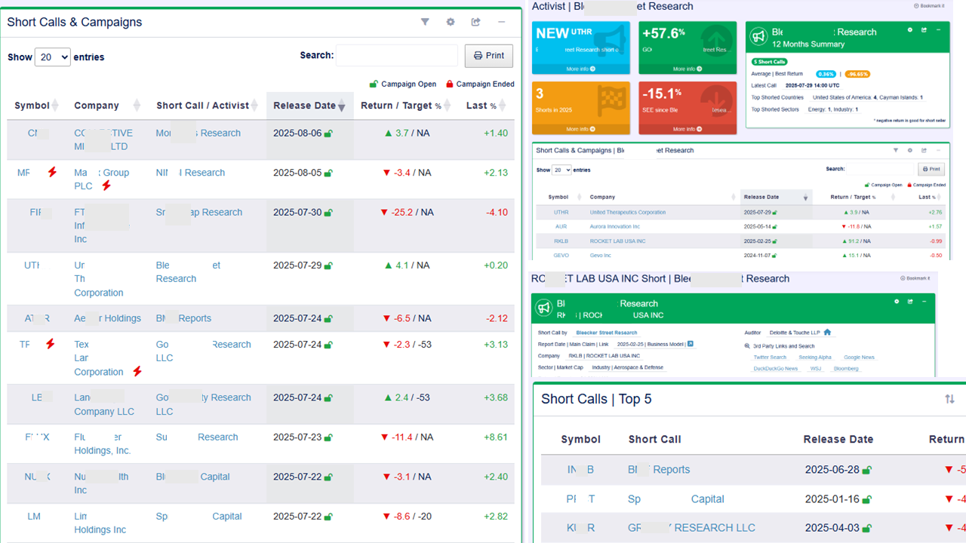Open More info on orange Shorts in 2025 card
This screenshot has width=966, height=543.
(581, 129)
